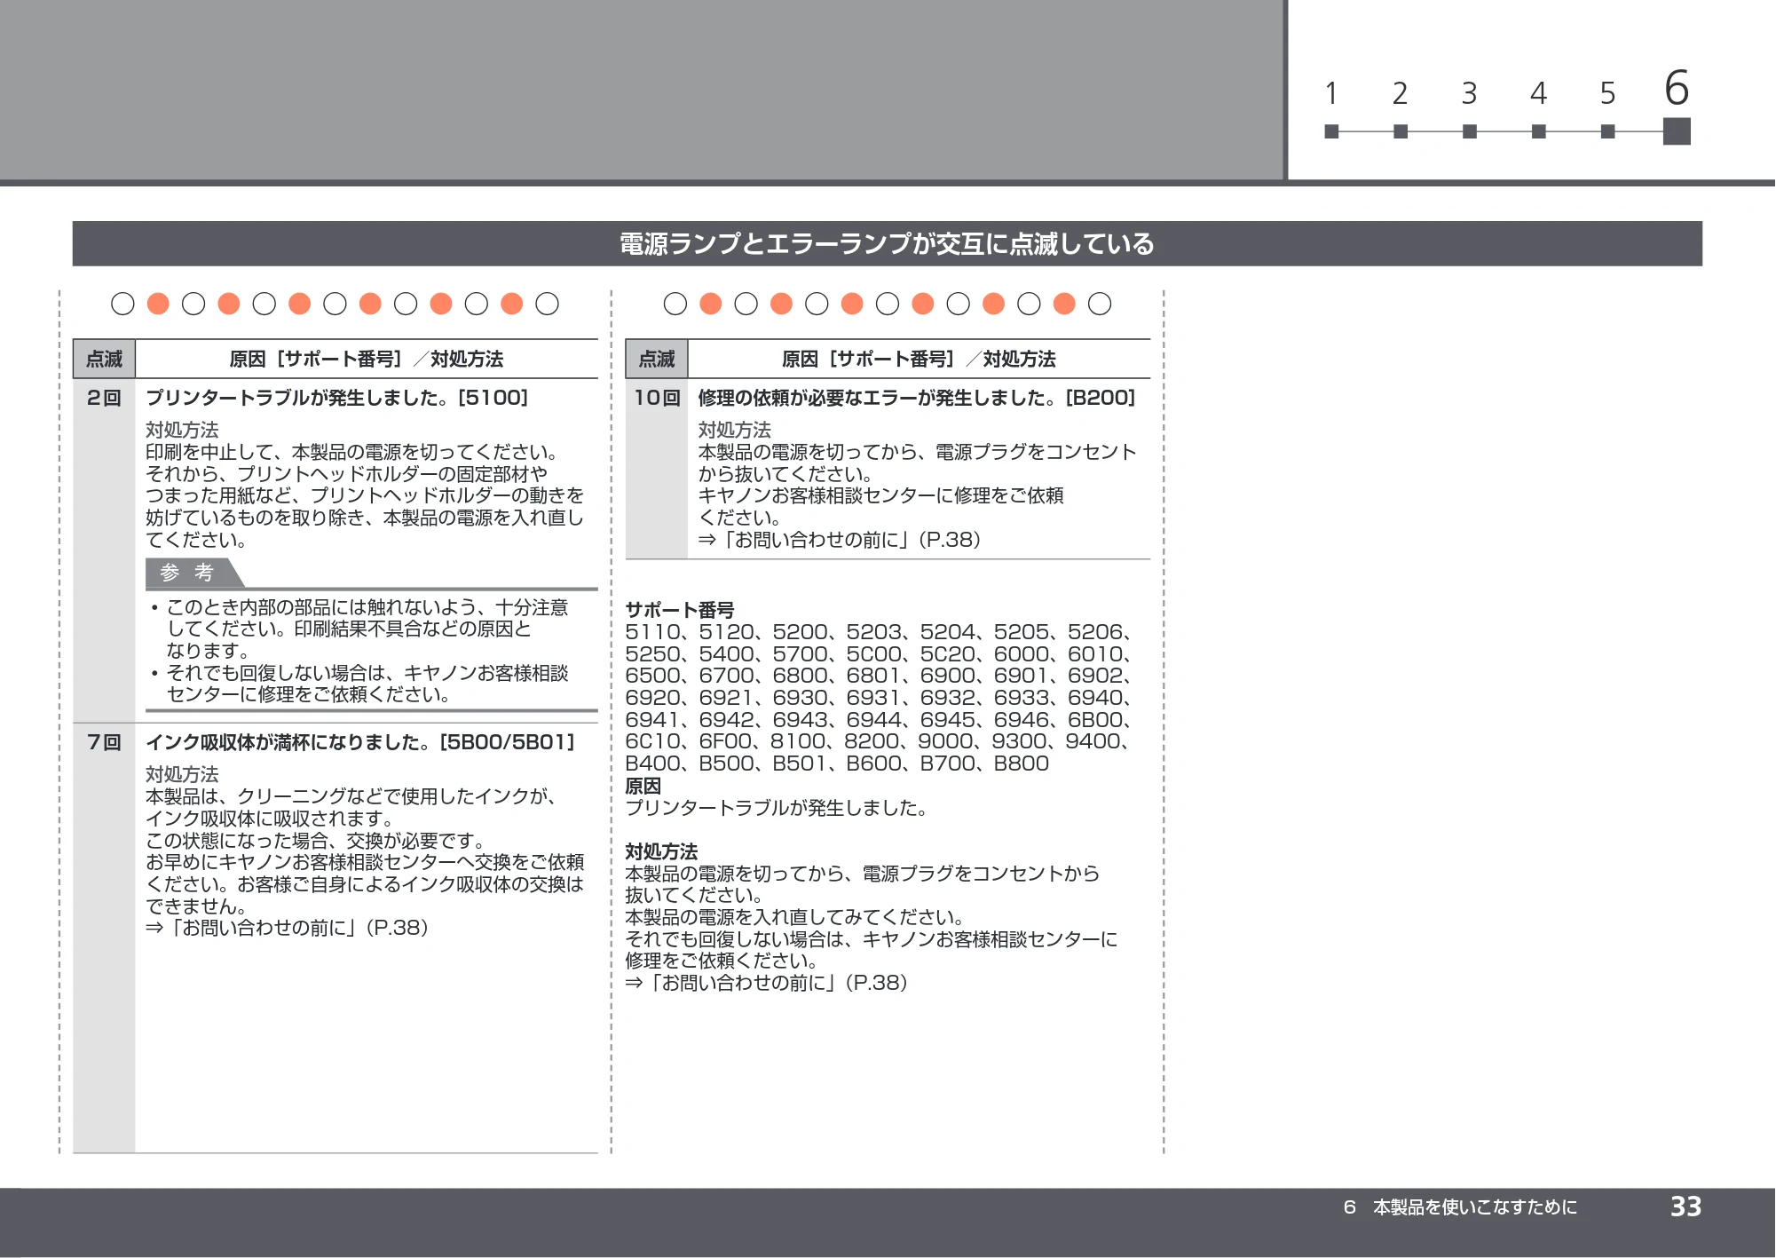Click the heading 電源ランプとエラーランプが交互に点滅している

point(887,244)
